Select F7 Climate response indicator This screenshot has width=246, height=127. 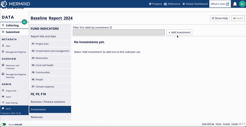(50, 87)
